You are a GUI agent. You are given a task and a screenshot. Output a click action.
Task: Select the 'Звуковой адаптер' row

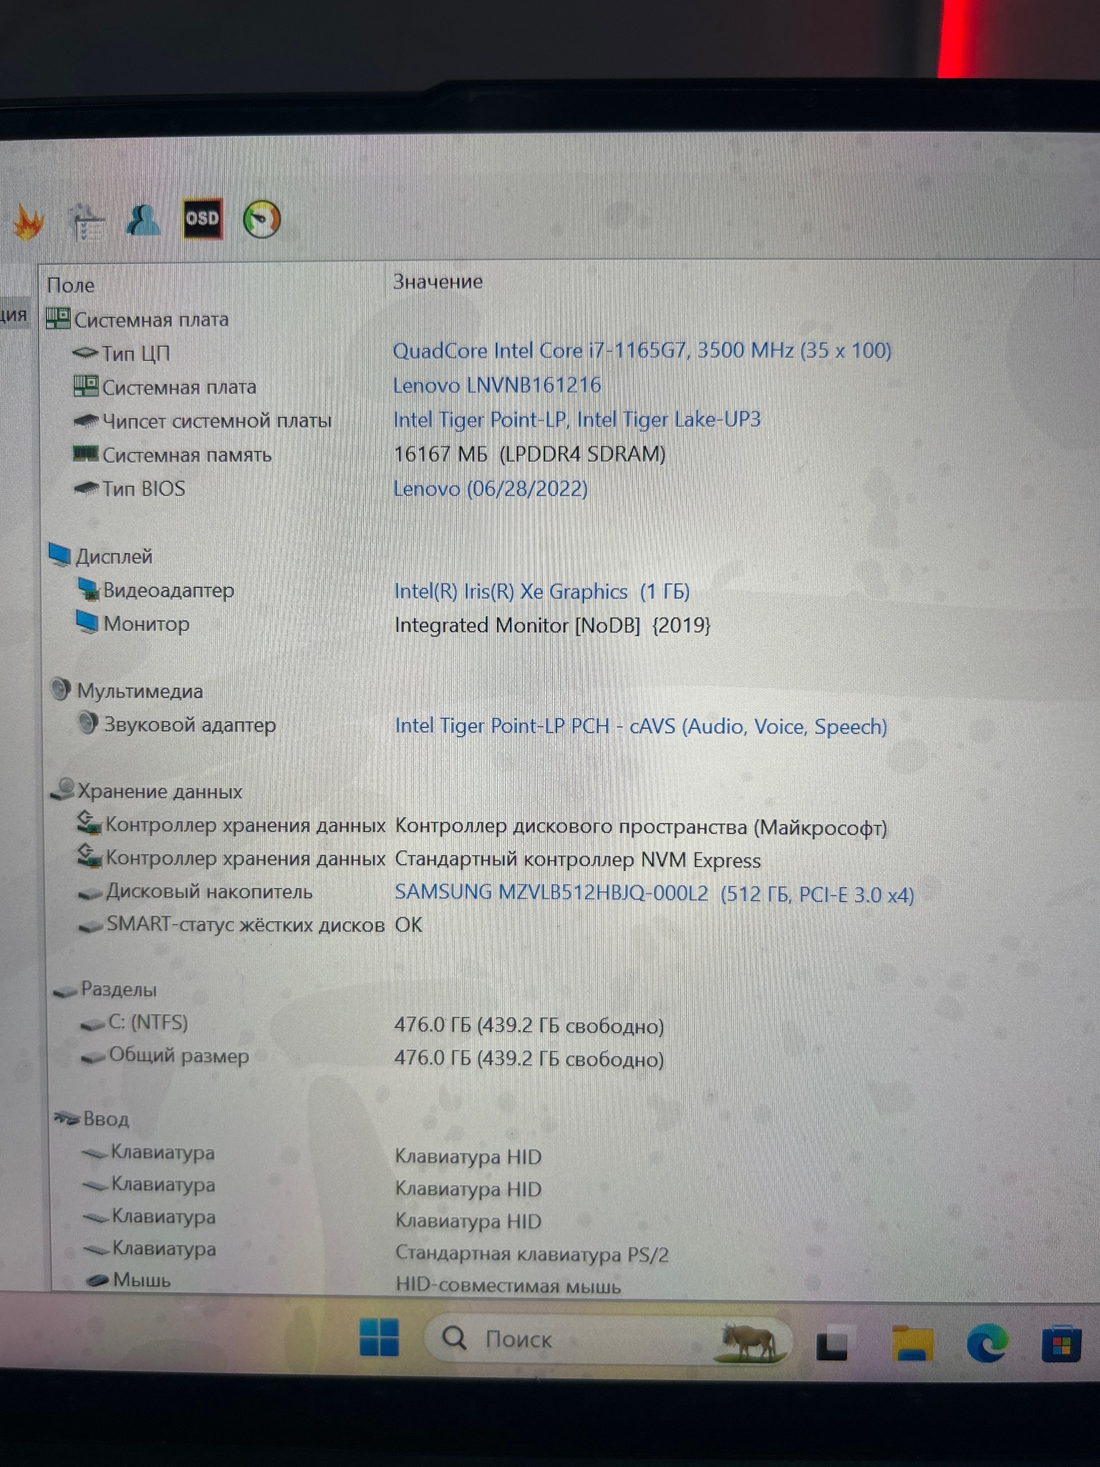point(177,724)
